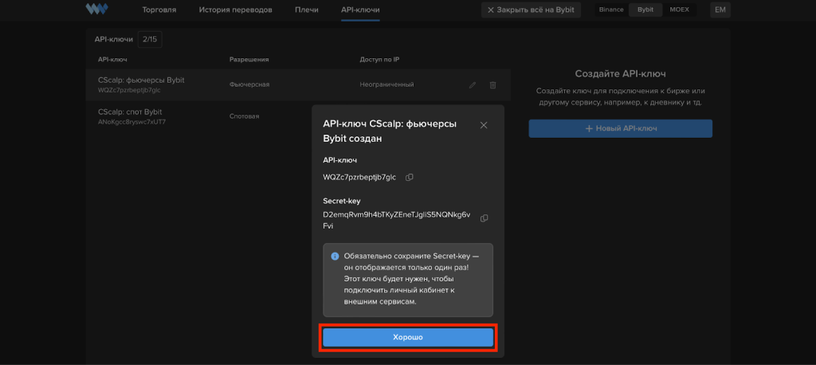
Task: Select the Bybit exchange option
Action: 644,10
